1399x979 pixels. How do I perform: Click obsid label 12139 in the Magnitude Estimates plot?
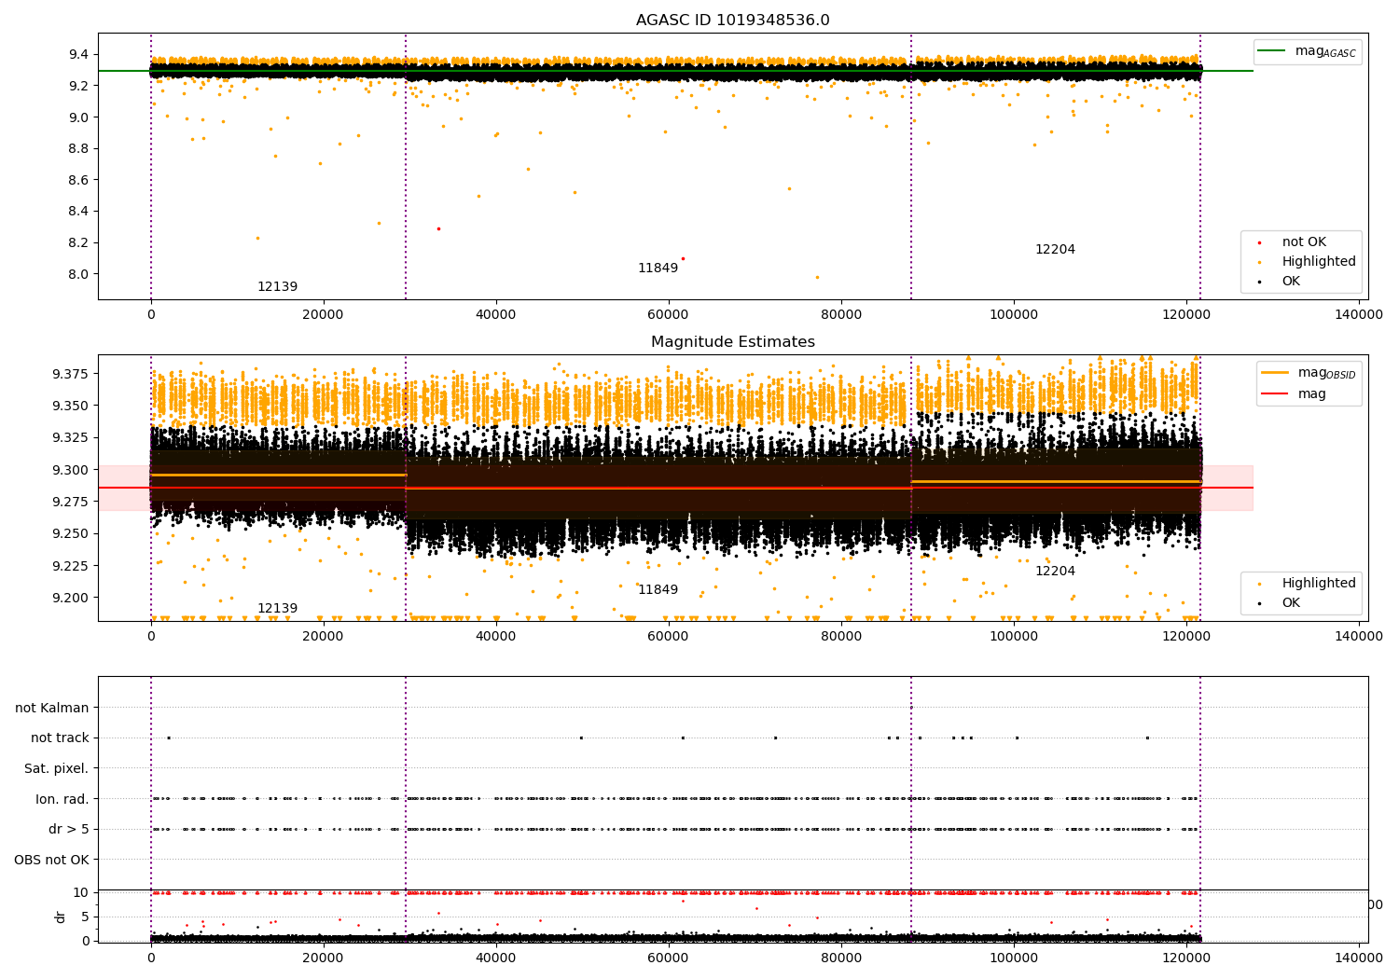click(277, 609)
